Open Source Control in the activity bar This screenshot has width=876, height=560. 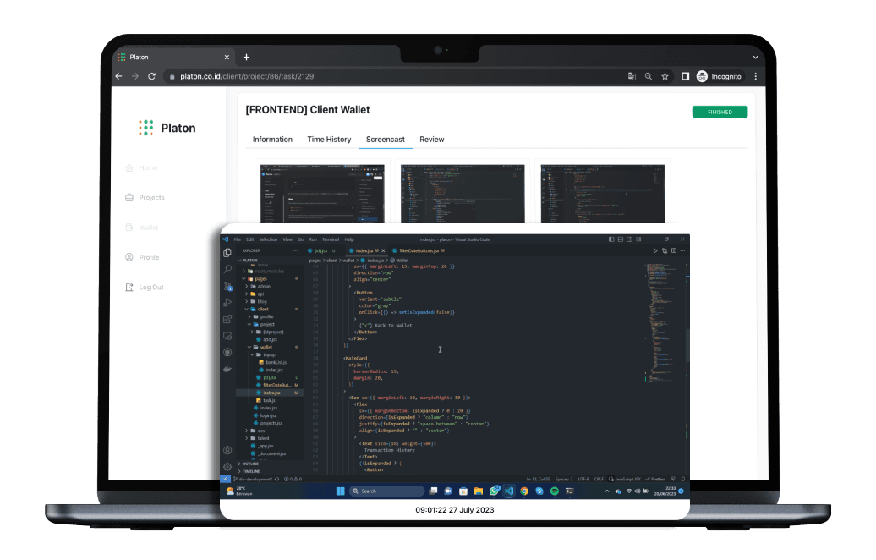coord(227,286)
